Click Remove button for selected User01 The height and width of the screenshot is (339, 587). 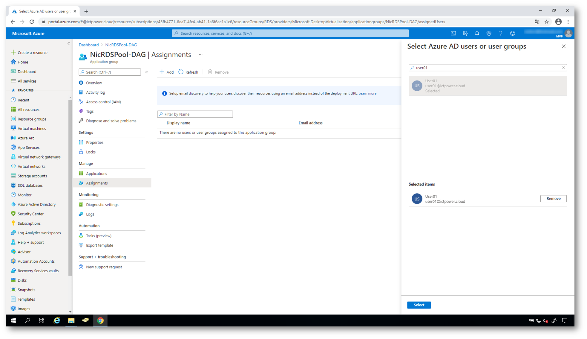click(x=553, y=199)
